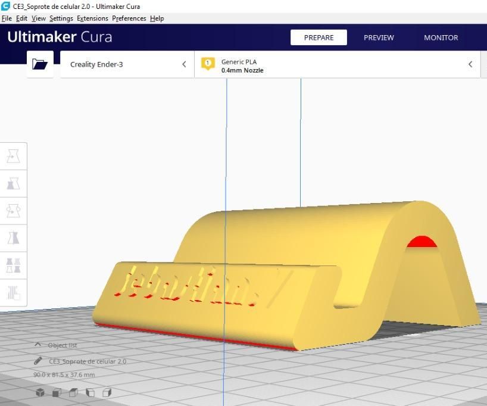
Task: Select the Support Blocker tool
Action: coord(13,293)
